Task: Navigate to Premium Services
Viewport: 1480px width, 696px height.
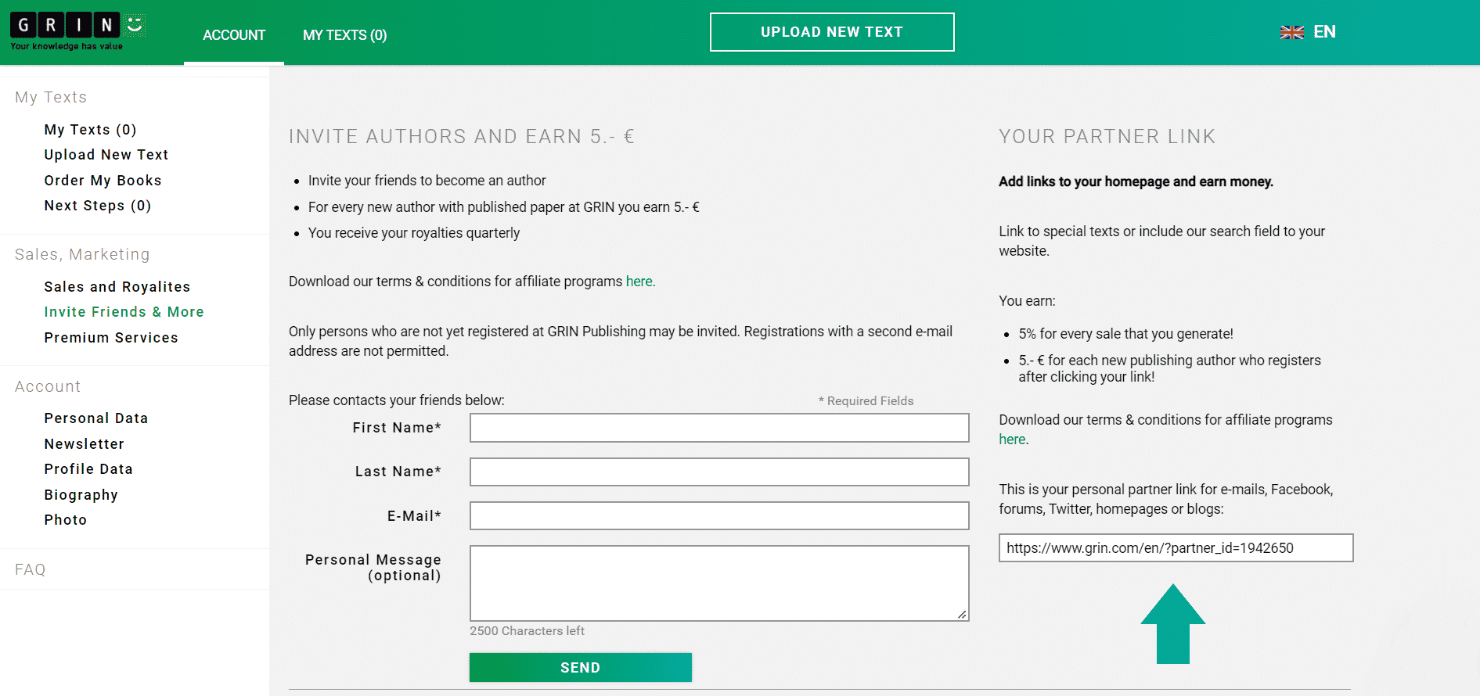Action: coord(111,337)
